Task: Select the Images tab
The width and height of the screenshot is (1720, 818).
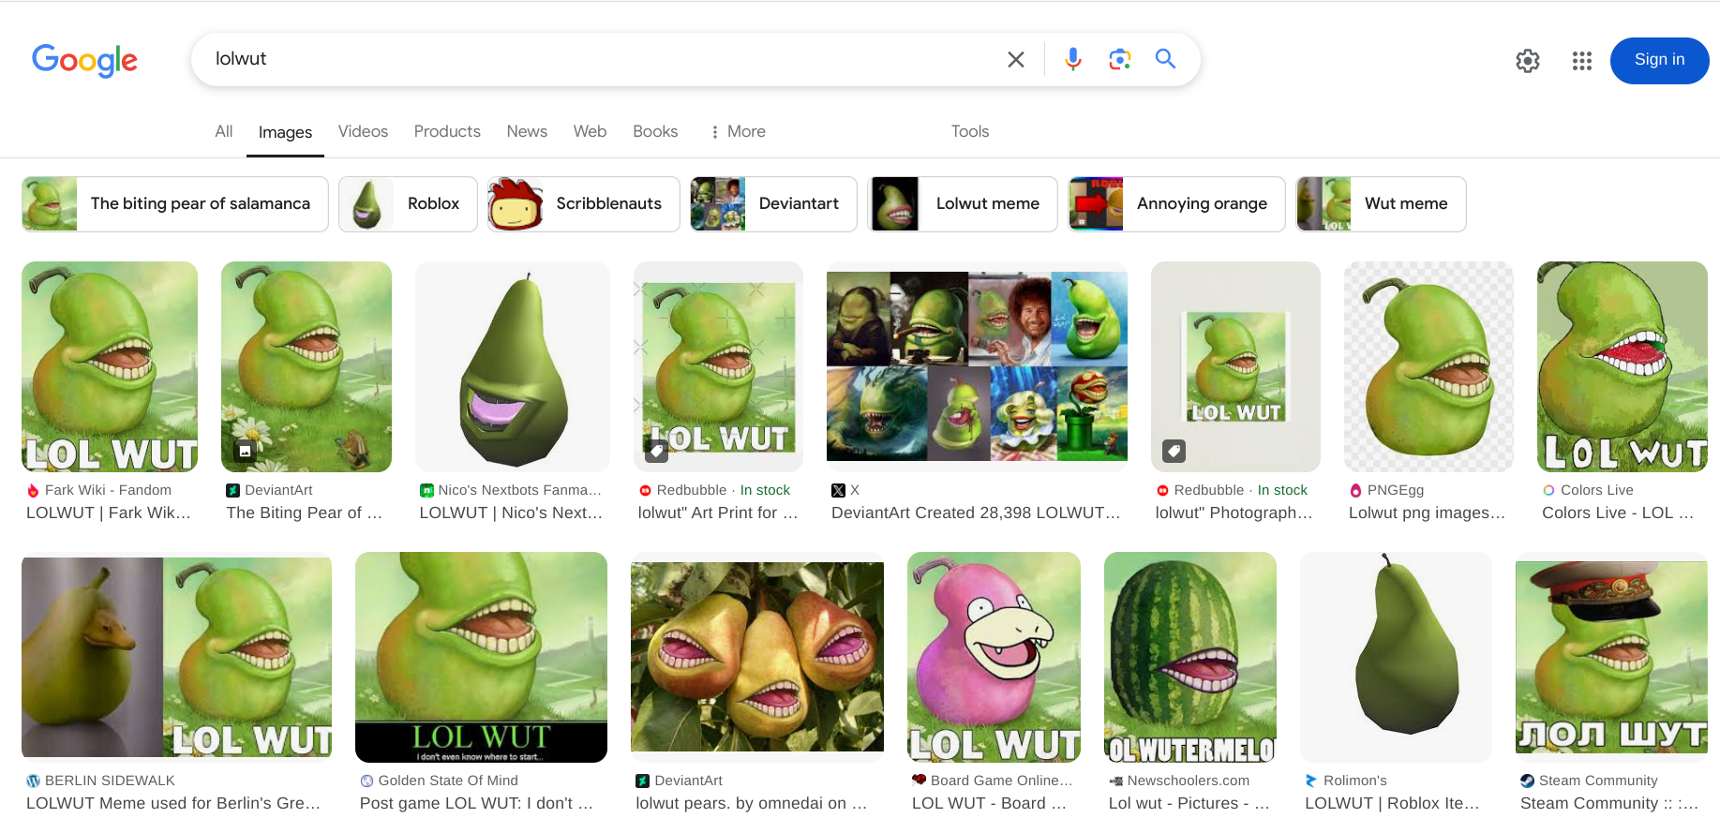Action: (285, 132)
